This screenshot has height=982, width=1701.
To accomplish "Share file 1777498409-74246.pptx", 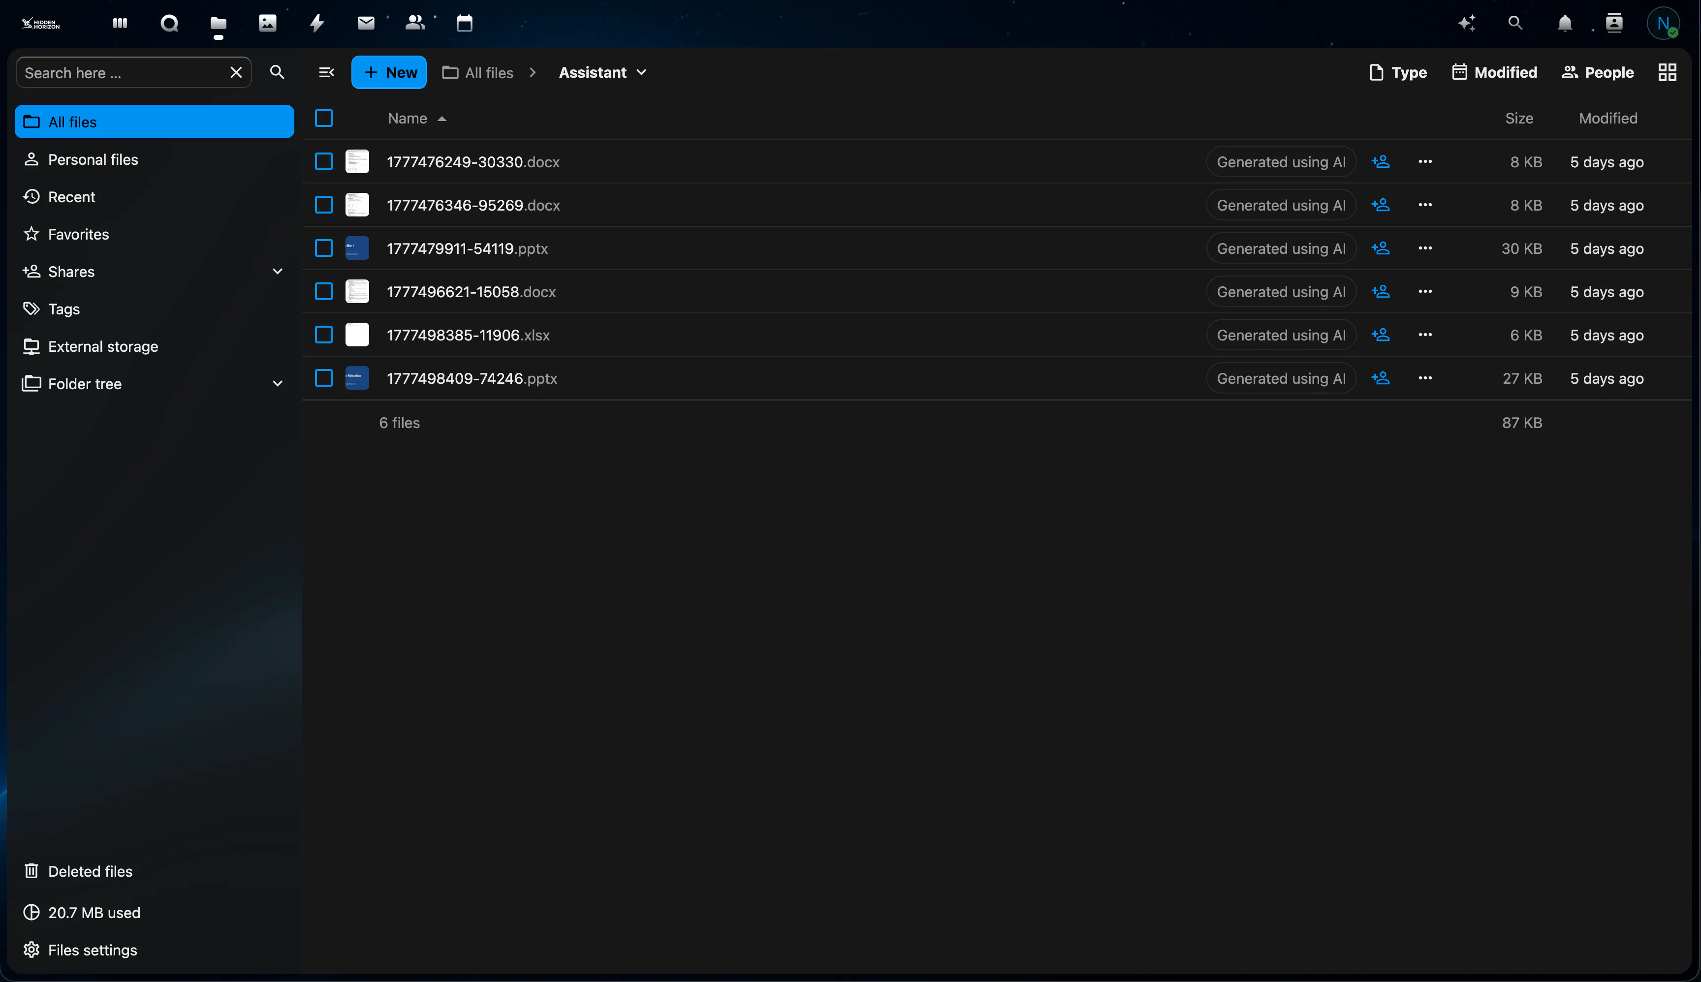I will 1381,378.
